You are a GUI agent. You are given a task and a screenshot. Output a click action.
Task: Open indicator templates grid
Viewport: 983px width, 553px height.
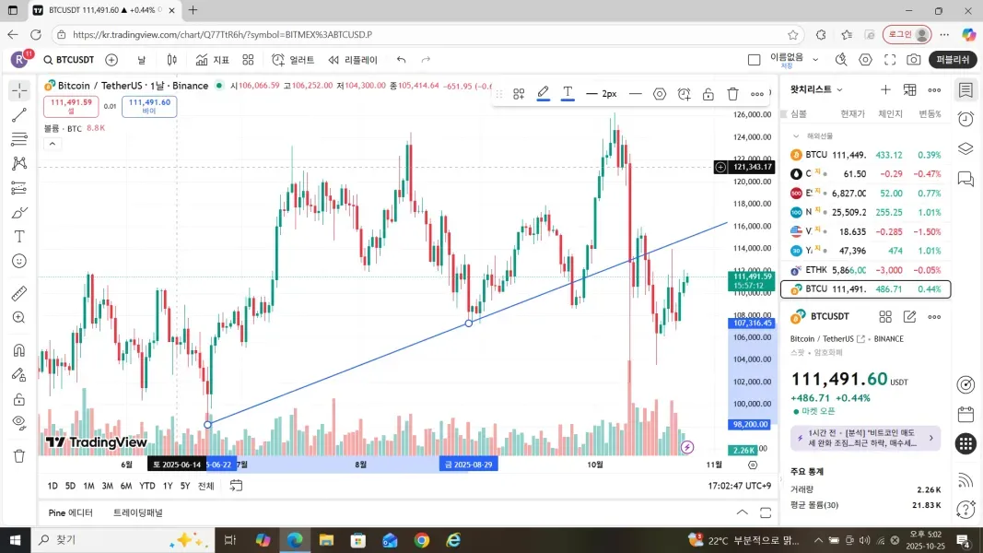click(x=248, y=60)
